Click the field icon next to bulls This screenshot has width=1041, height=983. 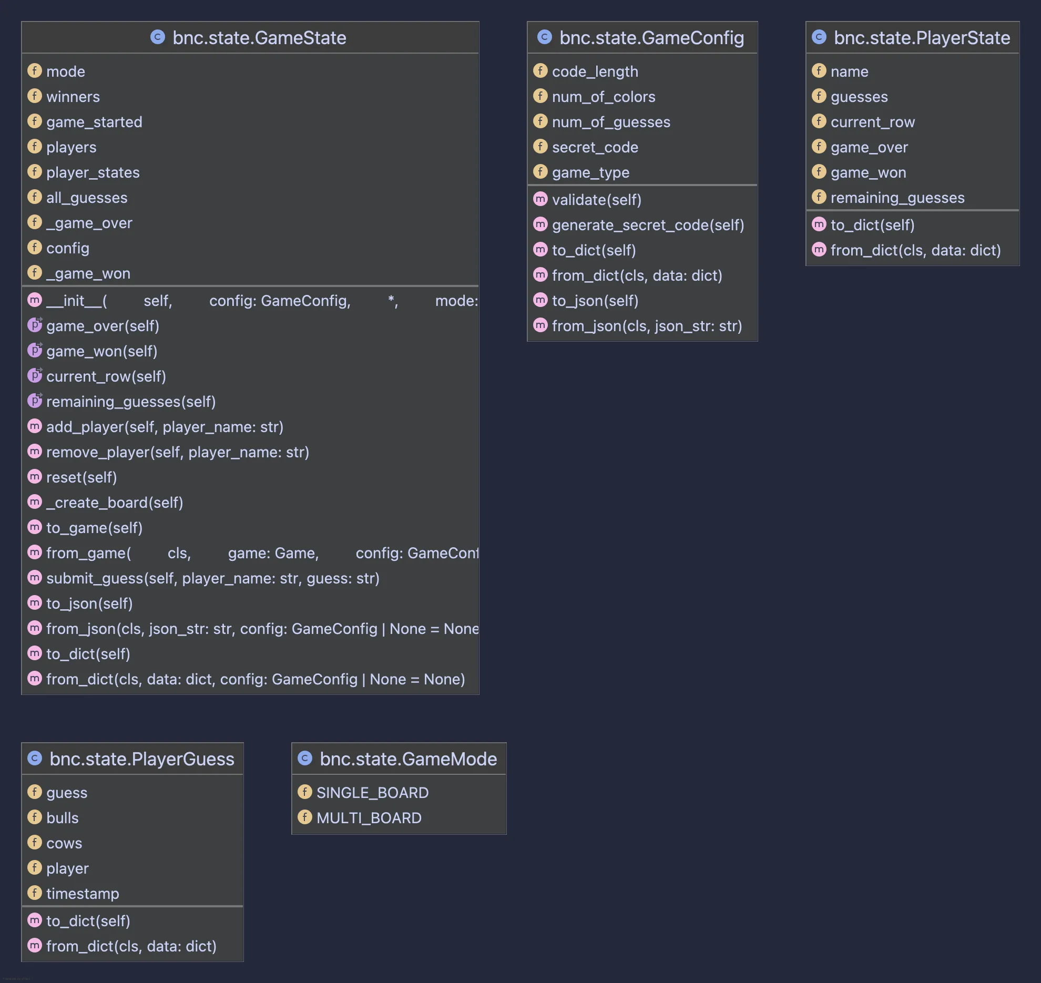click(35, 817)
